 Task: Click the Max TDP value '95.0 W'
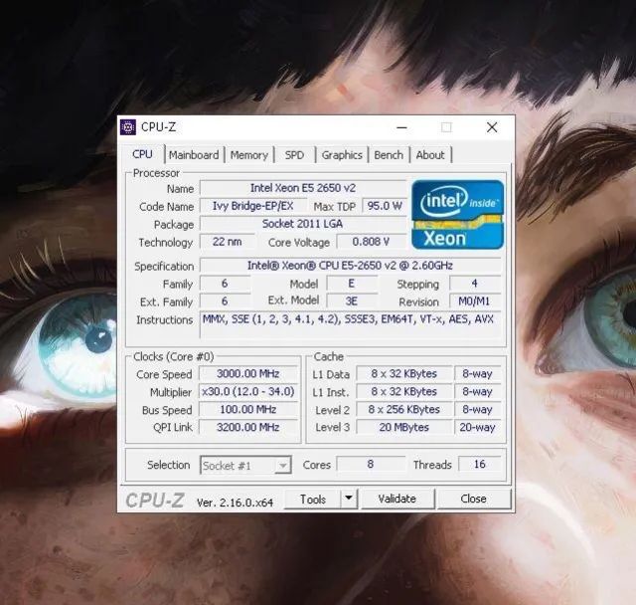click(385, 206)
